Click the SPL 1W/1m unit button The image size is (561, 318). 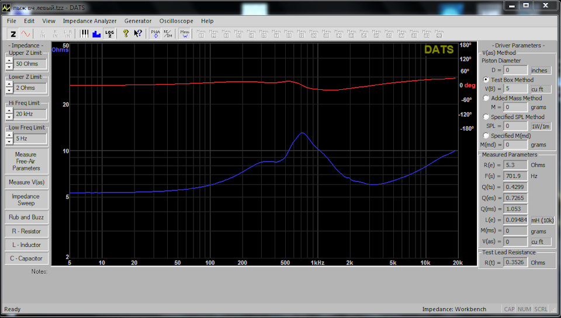pos(541,126)
